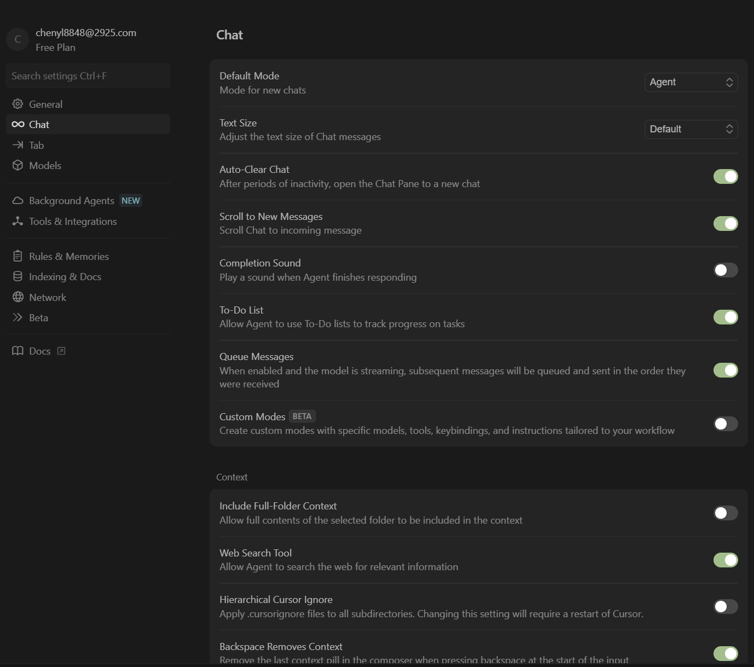Click the infinity icon next to Chat

18,124
